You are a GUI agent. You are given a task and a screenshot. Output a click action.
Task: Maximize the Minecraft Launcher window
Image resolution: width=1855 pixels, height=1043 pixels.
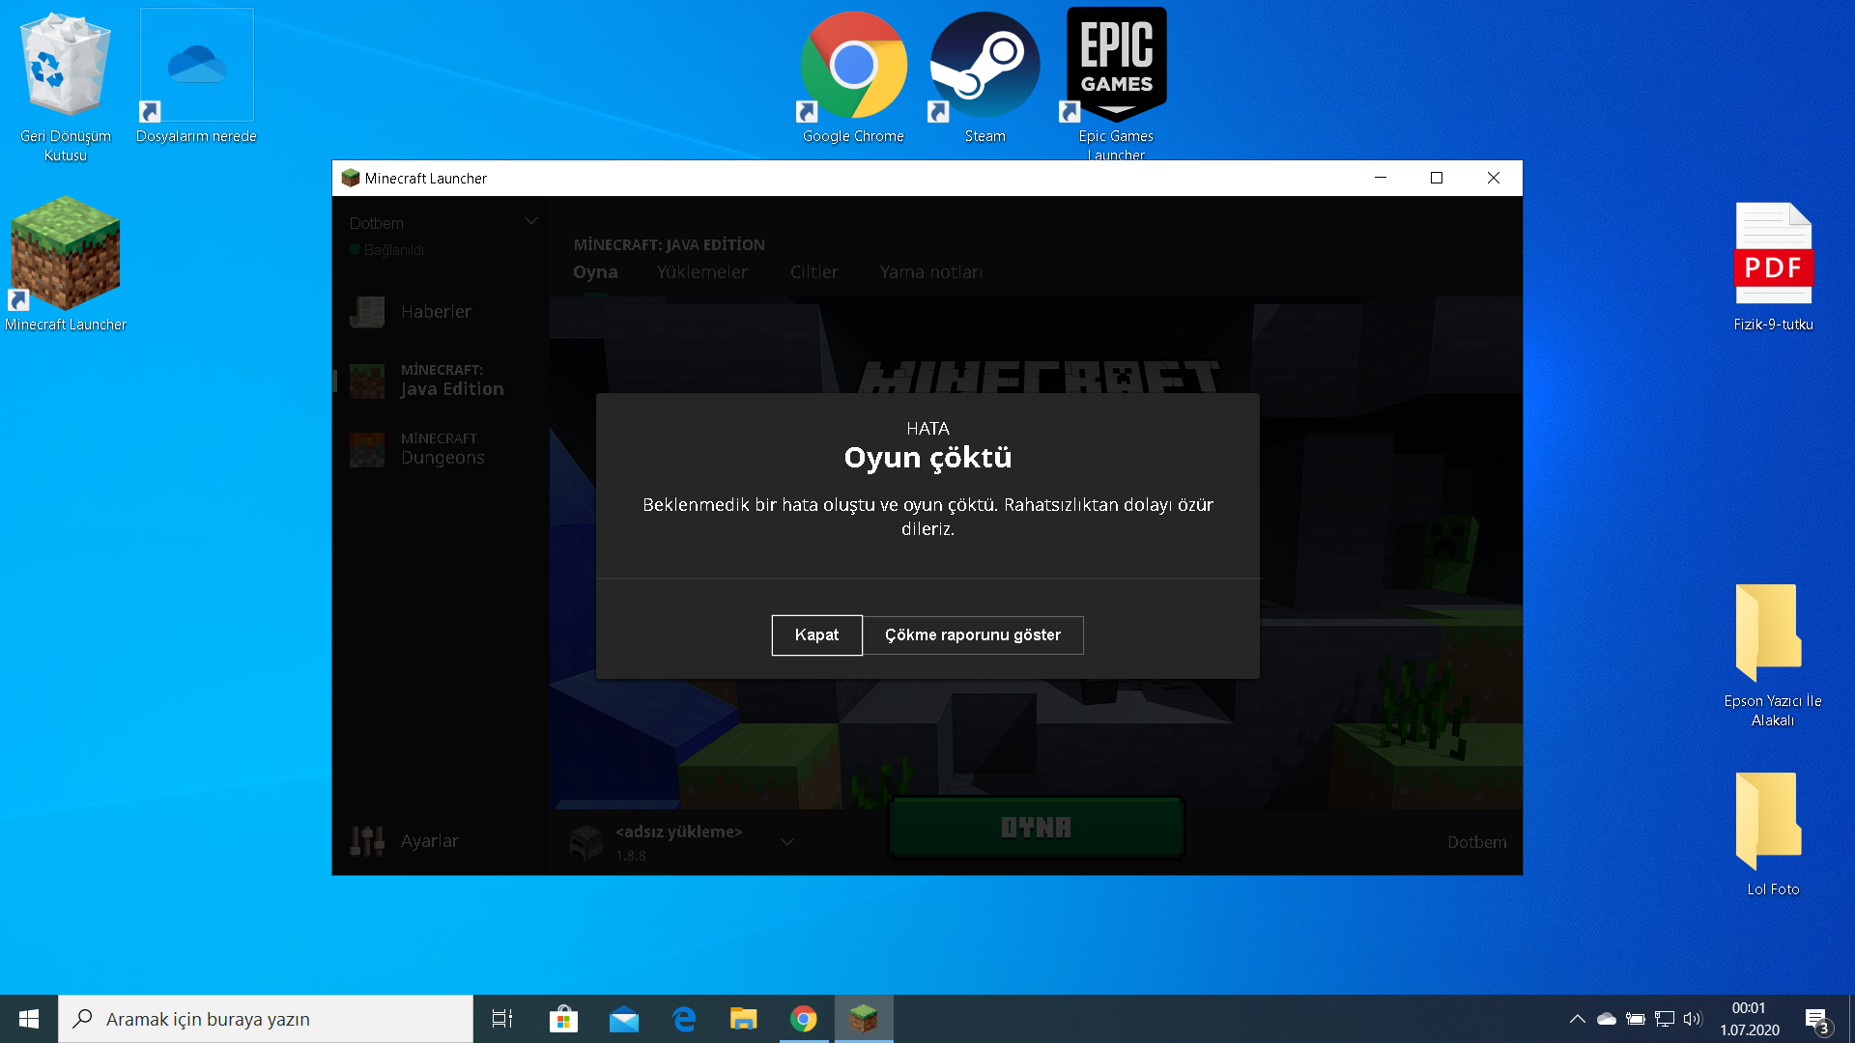1437,178
